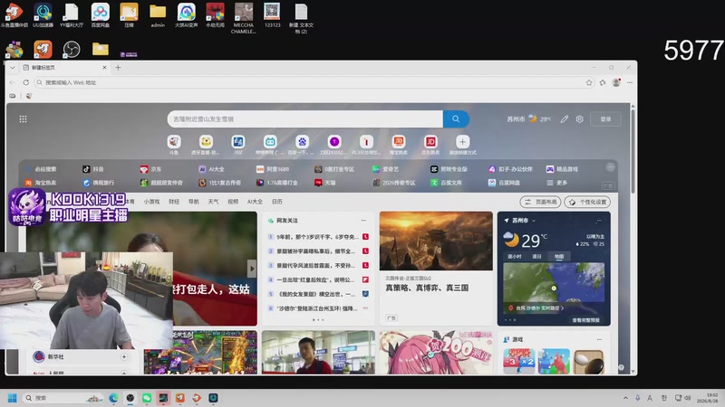Image resolution: width=725 pixels, height=407 pixels.
Task: Open the JD 京东热卖 quick link tile
Action: coord(430,145)
